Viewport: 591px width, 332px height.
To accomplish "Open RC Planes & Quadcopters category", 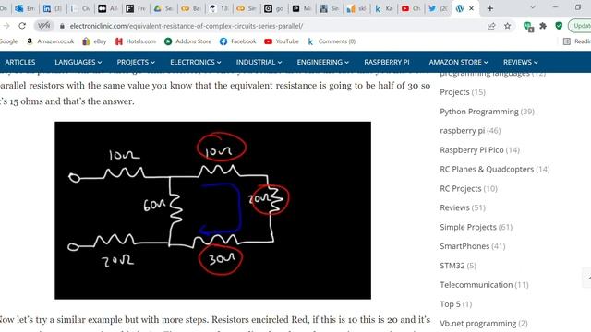I will [x=487, y=169].
